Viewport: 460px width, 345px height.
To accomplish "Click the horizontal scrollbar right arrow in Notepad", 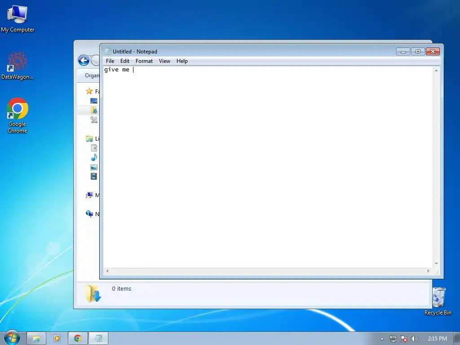I will pos(428,271).
